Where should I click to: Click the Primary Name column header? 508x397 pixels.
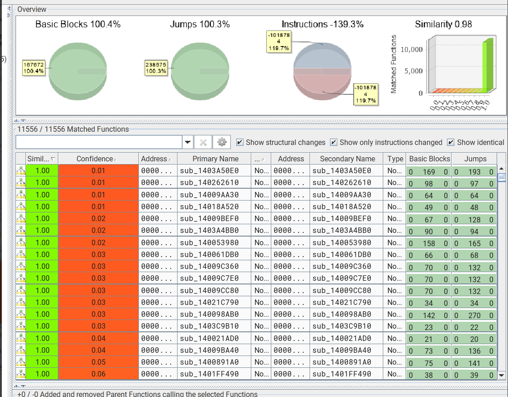(215, 159)
